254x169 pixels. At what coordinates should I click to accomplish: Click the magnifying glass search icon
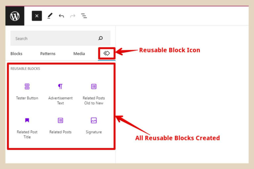pos(101,38)
